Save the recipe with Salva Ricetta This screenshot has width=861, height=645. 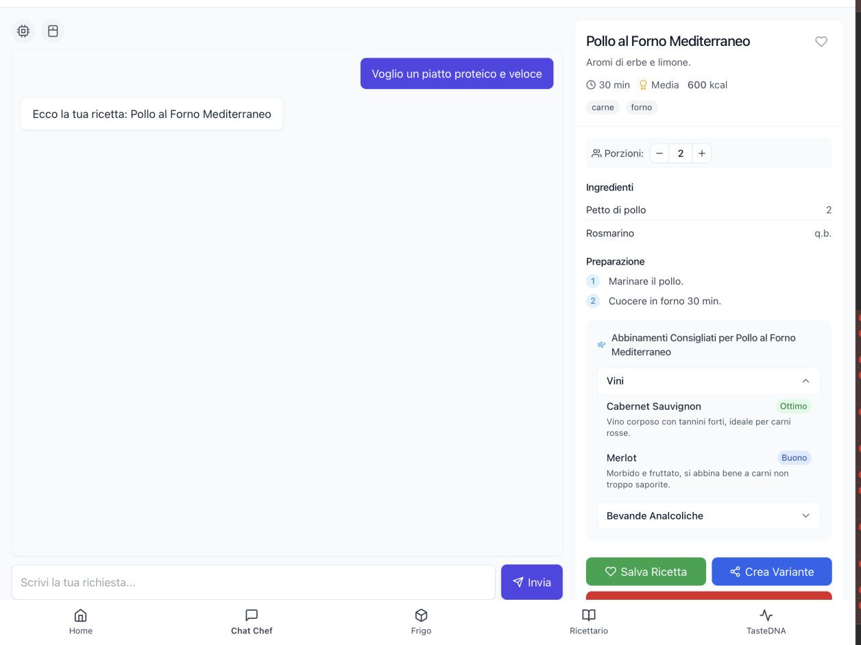645,571
